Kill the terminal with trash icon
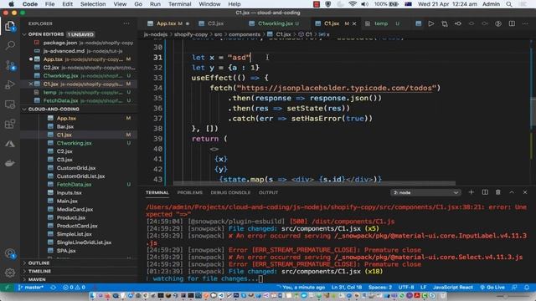 (498, 192)
